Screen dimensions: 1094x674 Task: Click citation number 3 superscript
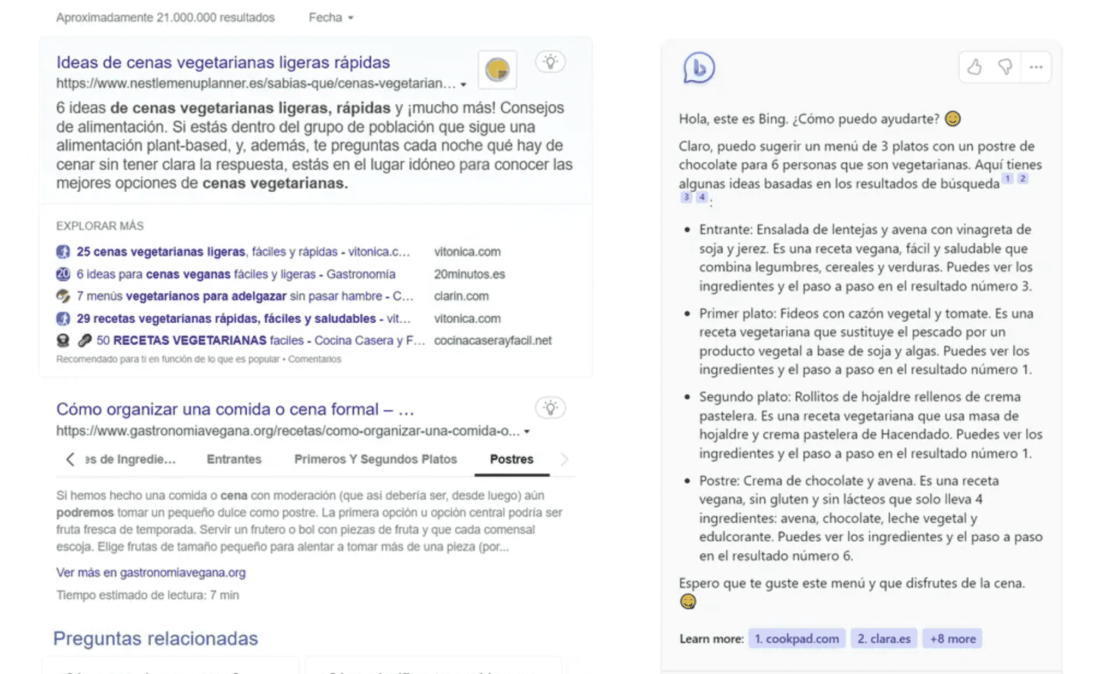pos(686,197)
